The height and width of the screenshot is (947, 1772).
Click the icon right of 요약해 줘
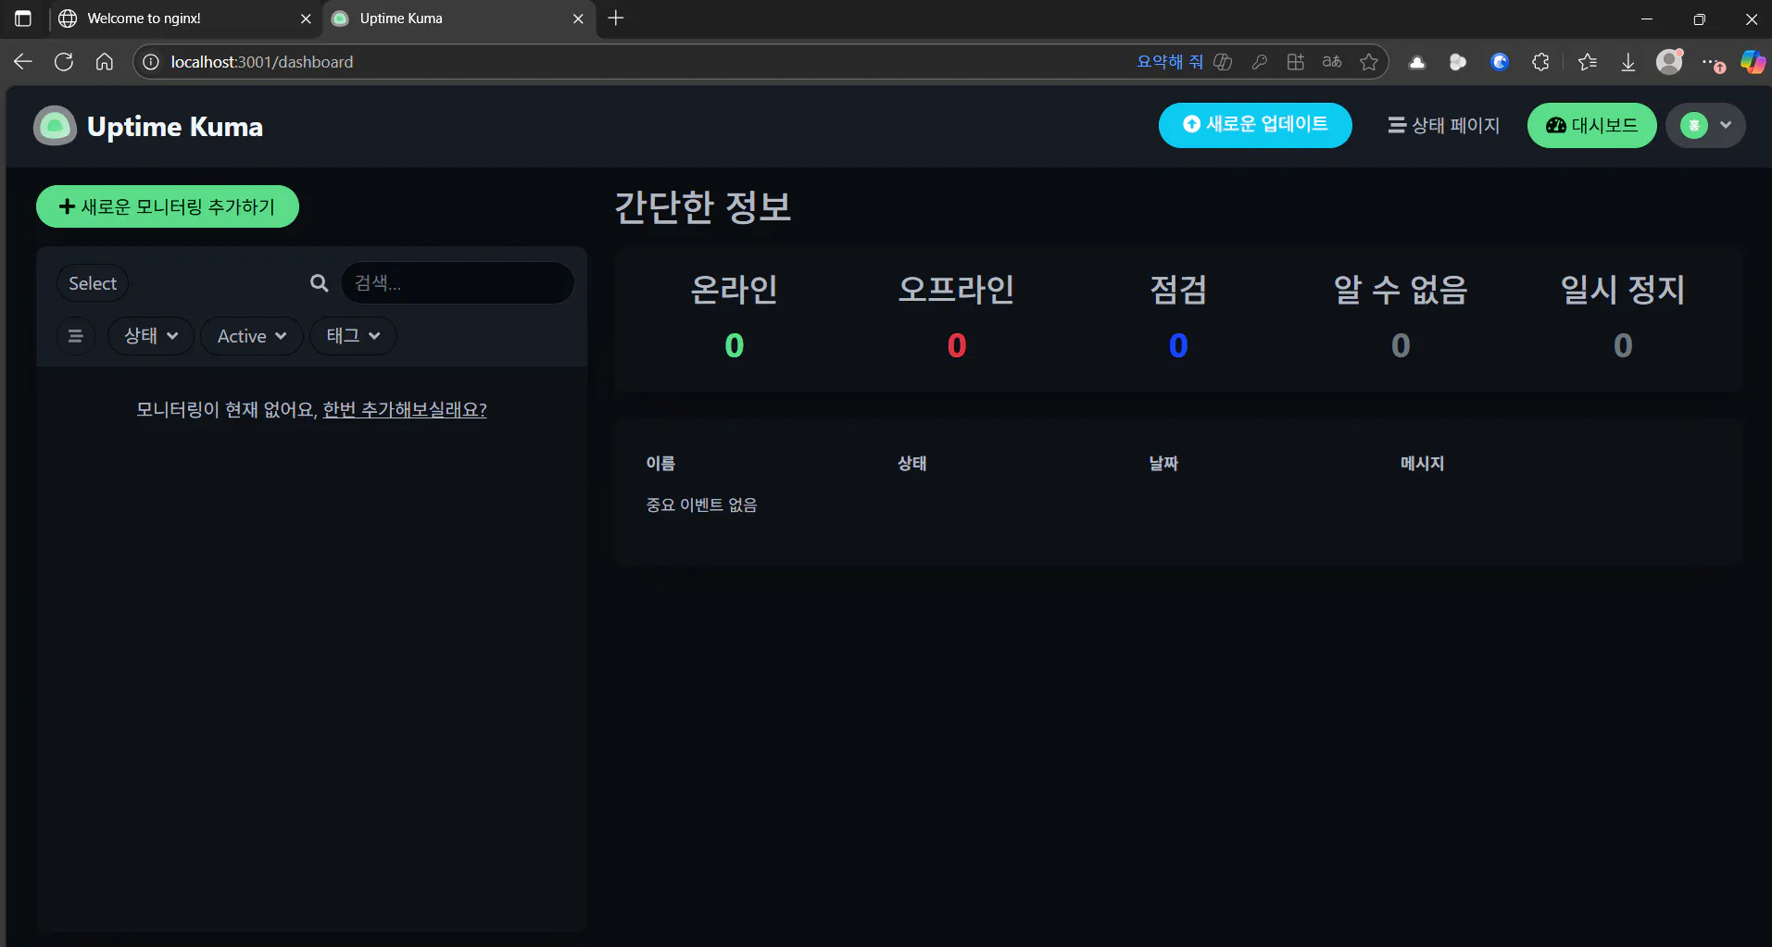(1223, 62)
